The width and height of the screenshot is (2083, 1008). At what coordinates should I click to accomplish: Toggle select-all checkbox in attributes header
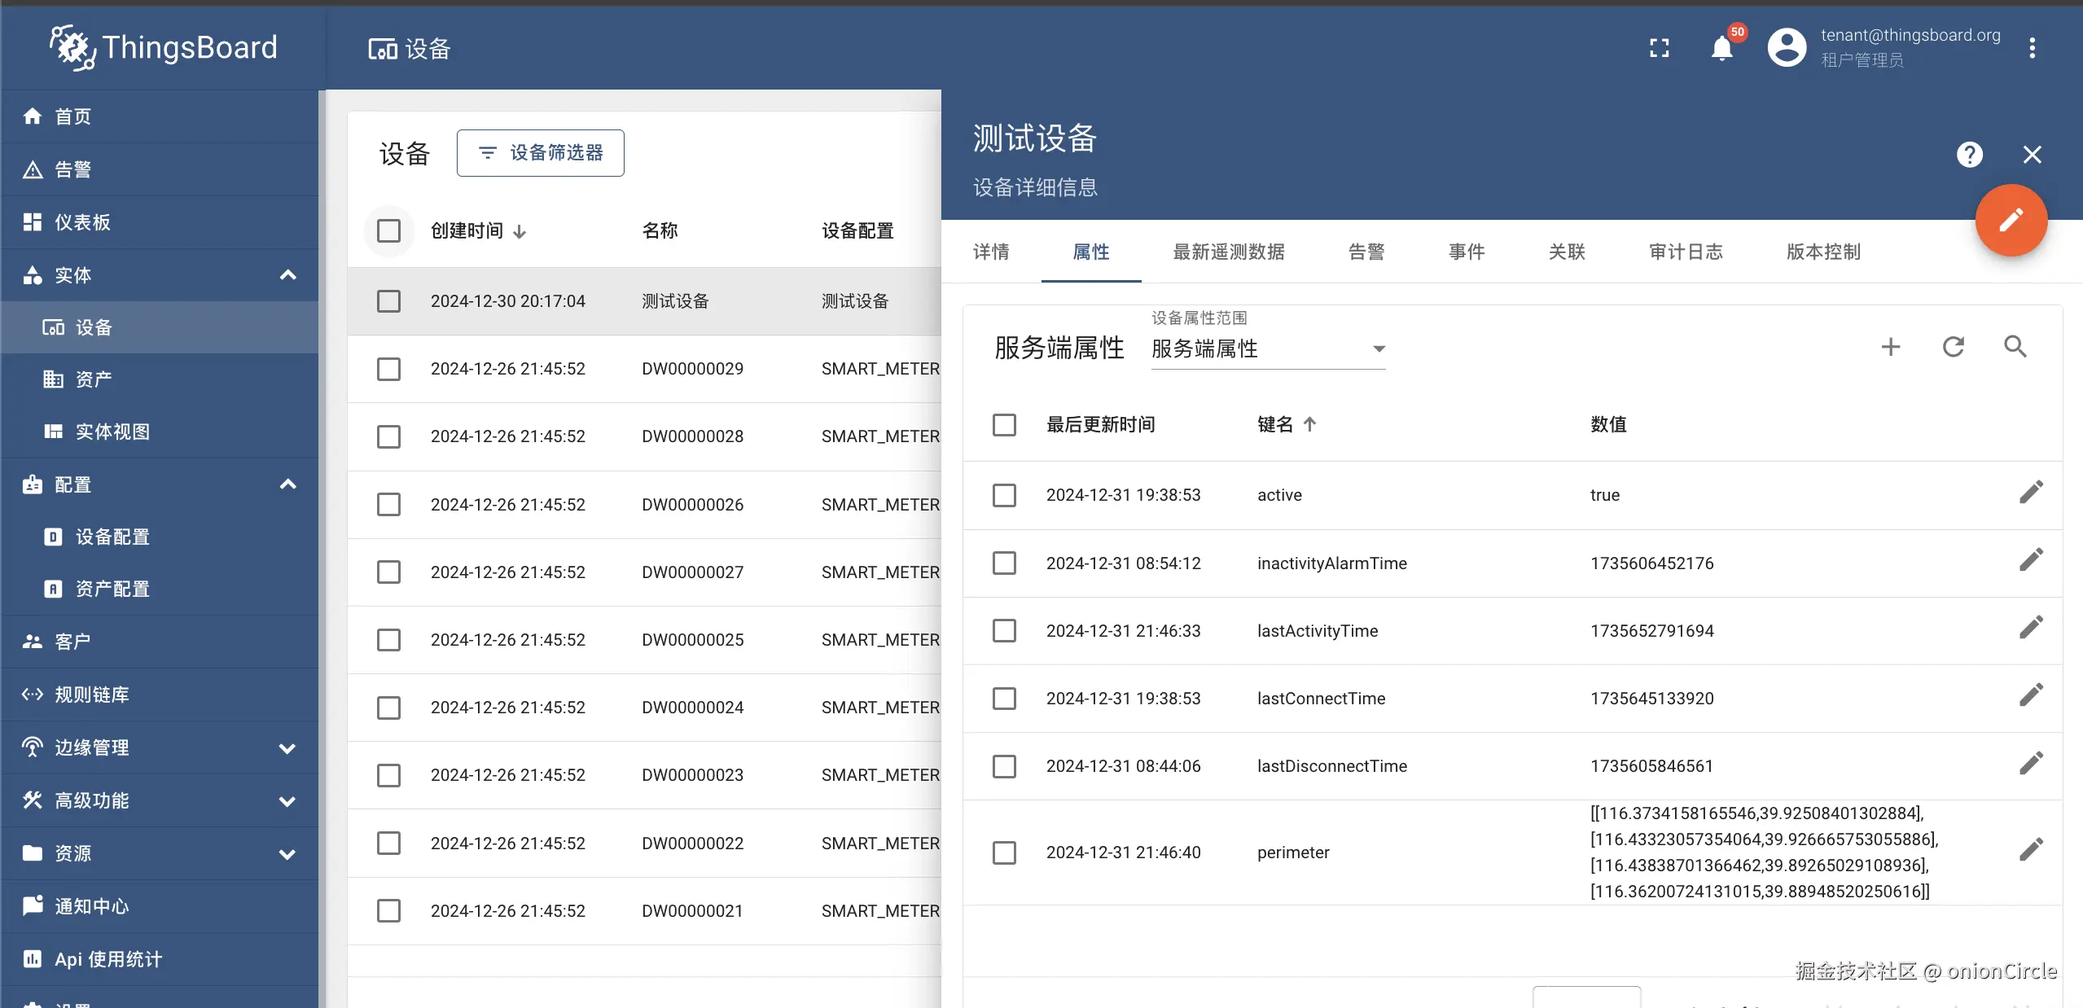click(1004, 425)
